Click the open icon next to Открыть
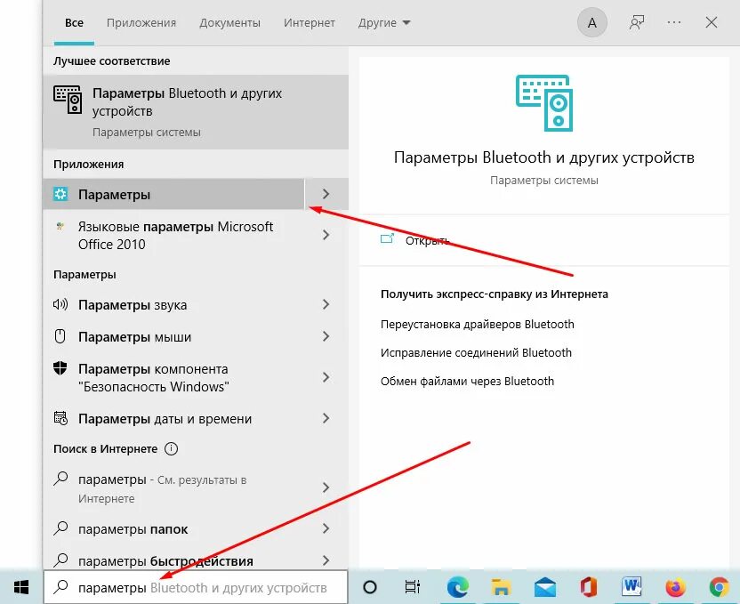Image resolution: width=740 pixels, height=604 pixels. (x=387, y=238)
